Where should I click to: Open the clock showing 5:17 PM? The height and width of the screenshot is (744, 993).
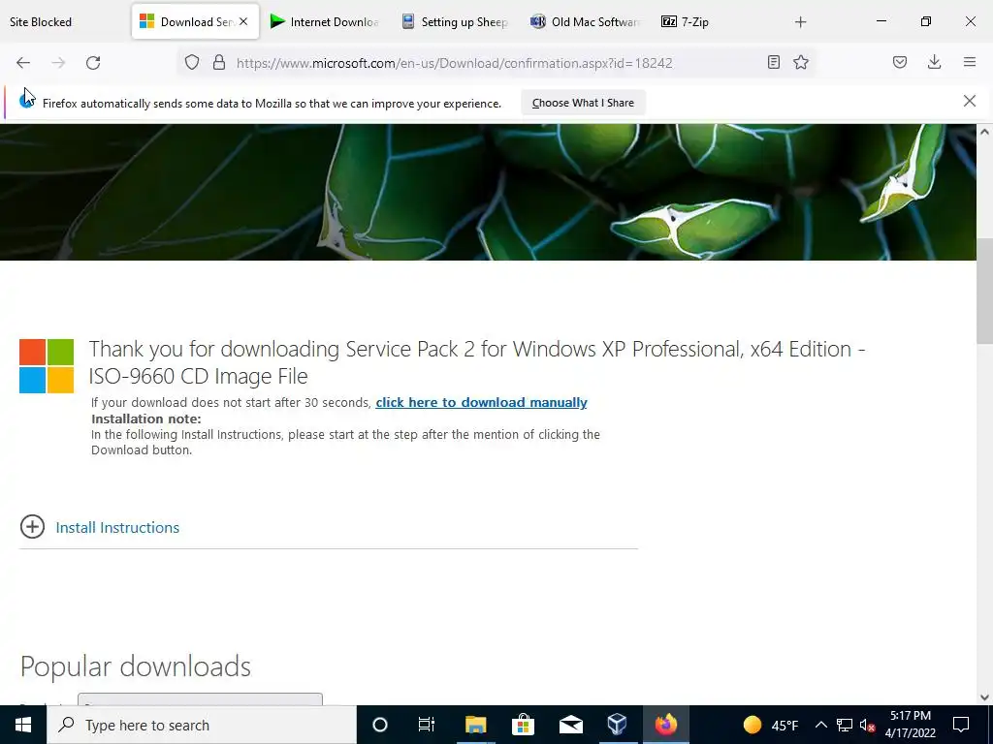(911, 725)
